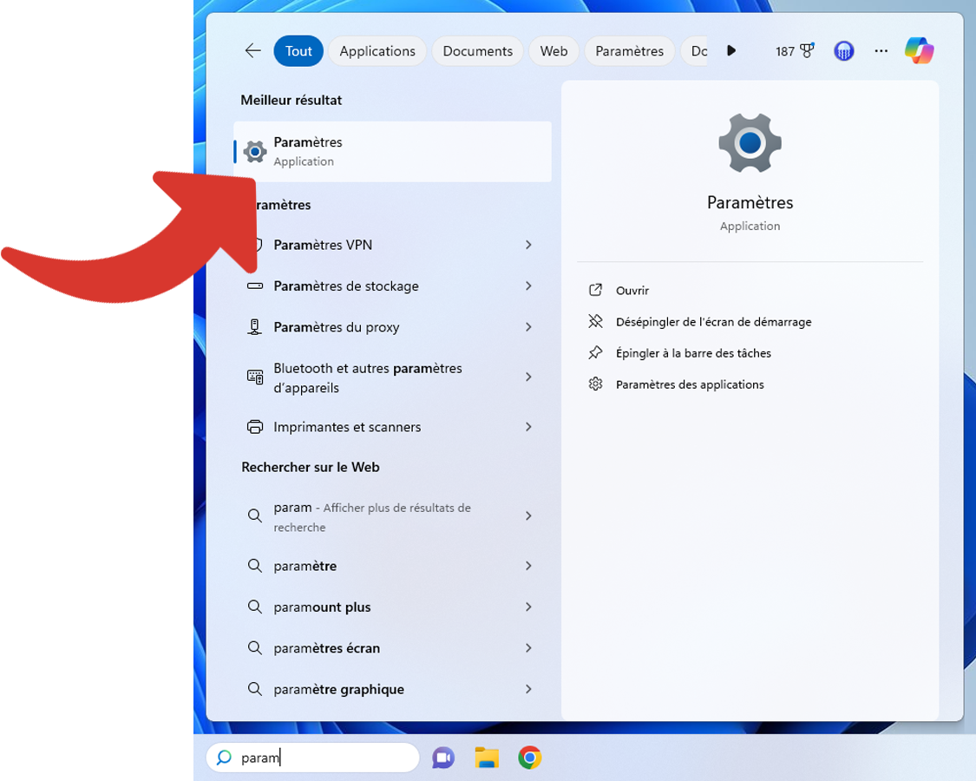Click the gear icon of the best result
The image size is (976, 781).
254,151
